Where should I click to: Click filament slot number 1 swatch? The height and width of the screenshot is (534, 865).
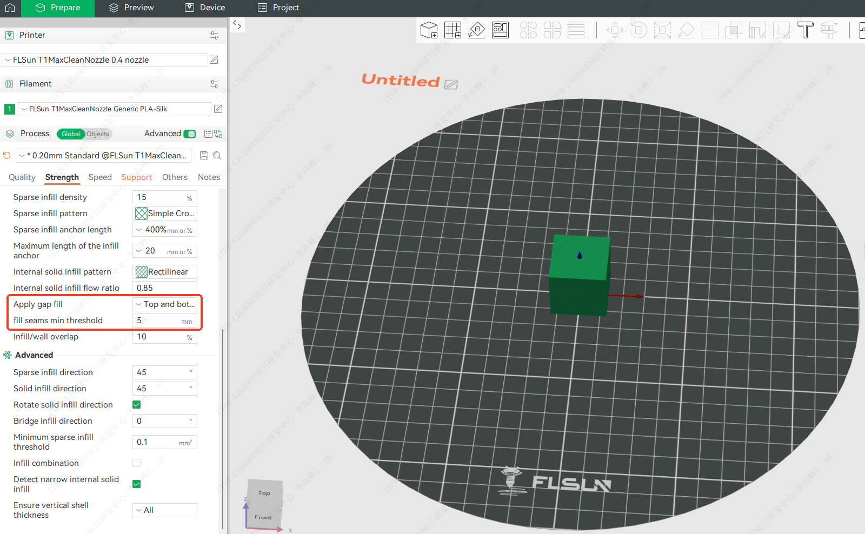pyautogui.click(x=9, y=109)
